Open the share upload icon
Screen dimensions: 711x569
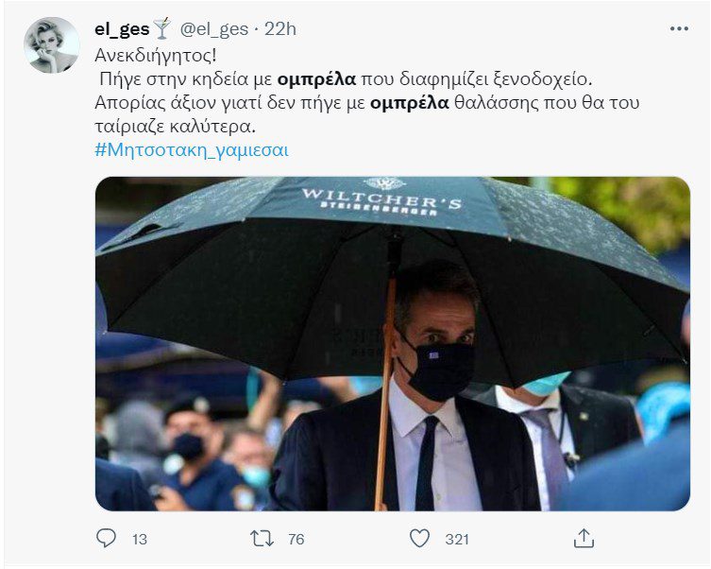click(584, 538)
